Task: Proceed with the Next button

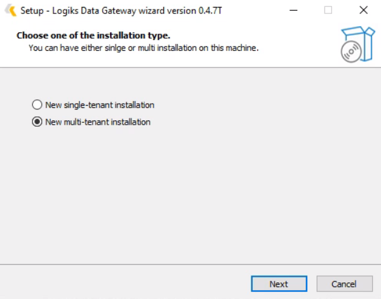Action: tap(279, 284)
